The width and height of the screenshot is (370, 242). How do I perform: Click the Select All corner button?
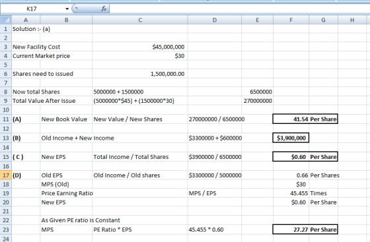click(x=6, y=20)
